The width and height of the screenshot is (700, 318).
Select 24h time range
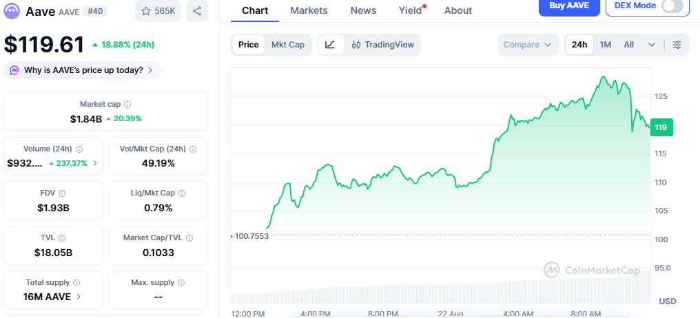click(x=579, y=45)
